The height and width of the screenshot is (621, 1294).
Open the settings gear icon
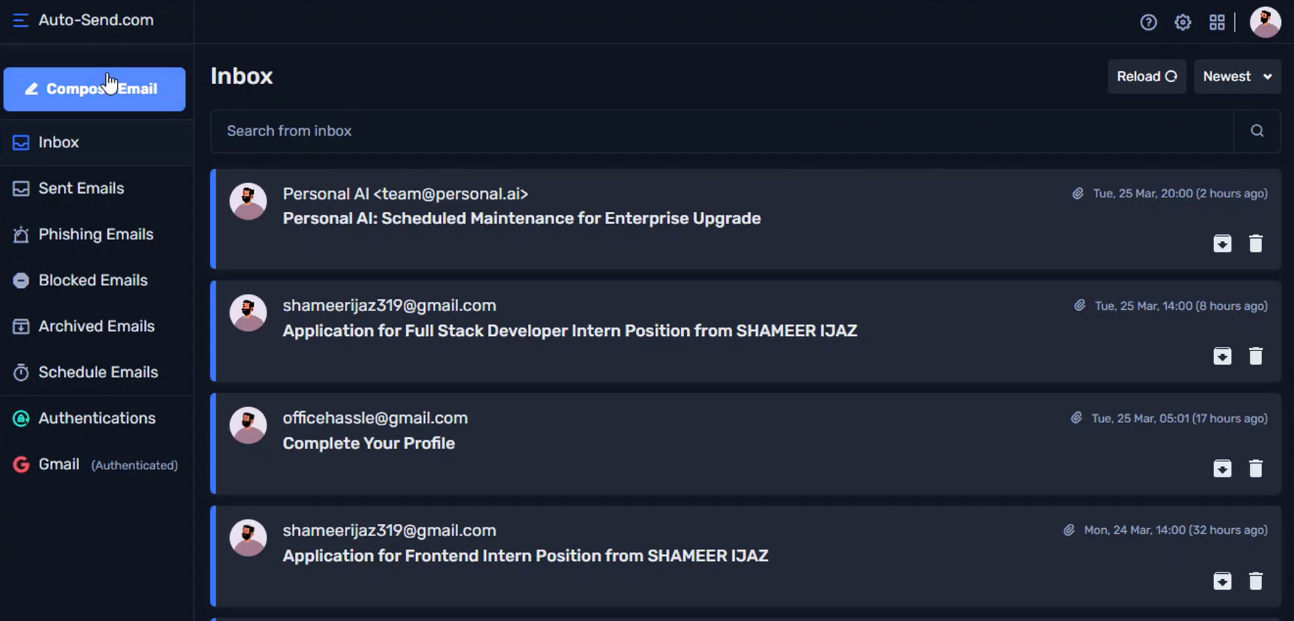pos(1183,22)
